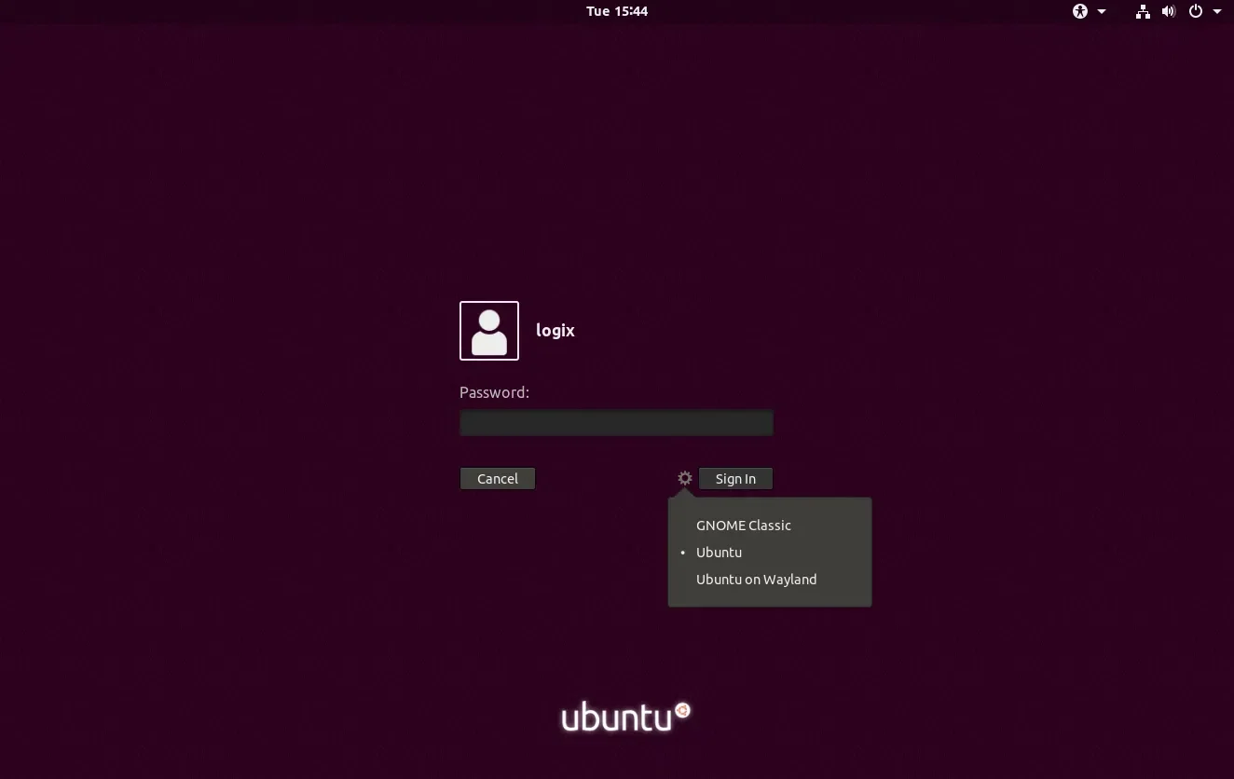
Task: Open the clock showing Tue 15:44
Action: click(x=617, y=11)
